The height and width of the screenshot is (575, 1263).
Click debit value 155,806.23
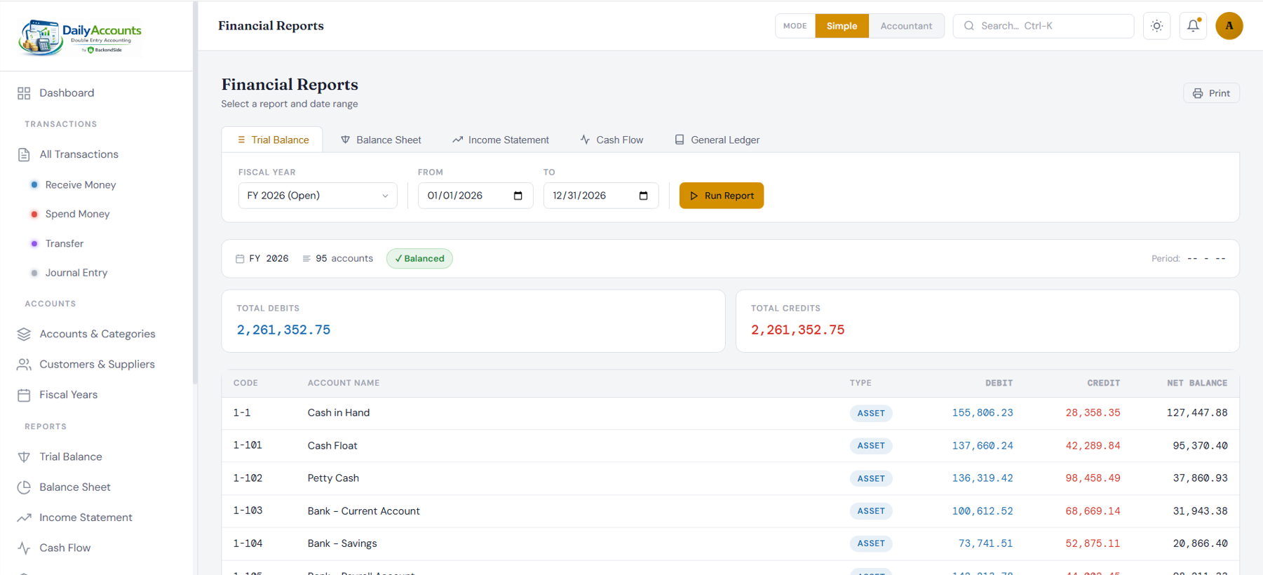click(x=982, y=413)
